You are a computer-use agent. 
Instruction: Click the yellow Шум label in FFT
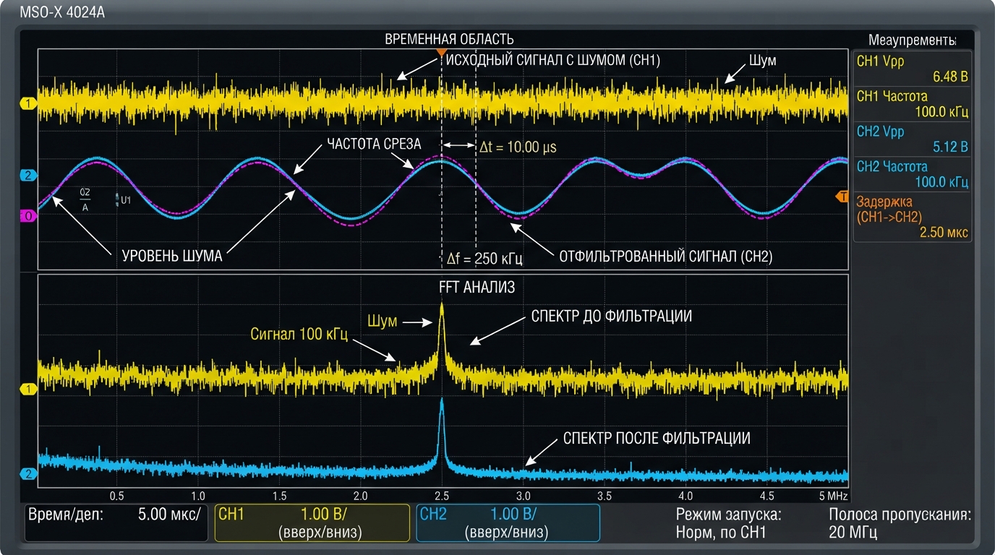click(383, 322)
